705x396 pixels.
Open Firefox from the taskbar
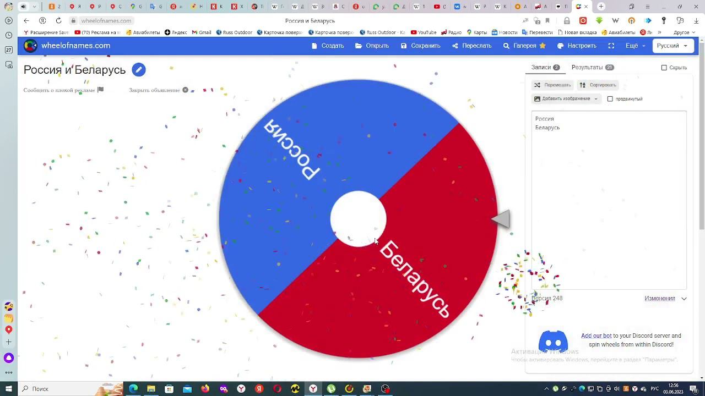tap(205, 389)
